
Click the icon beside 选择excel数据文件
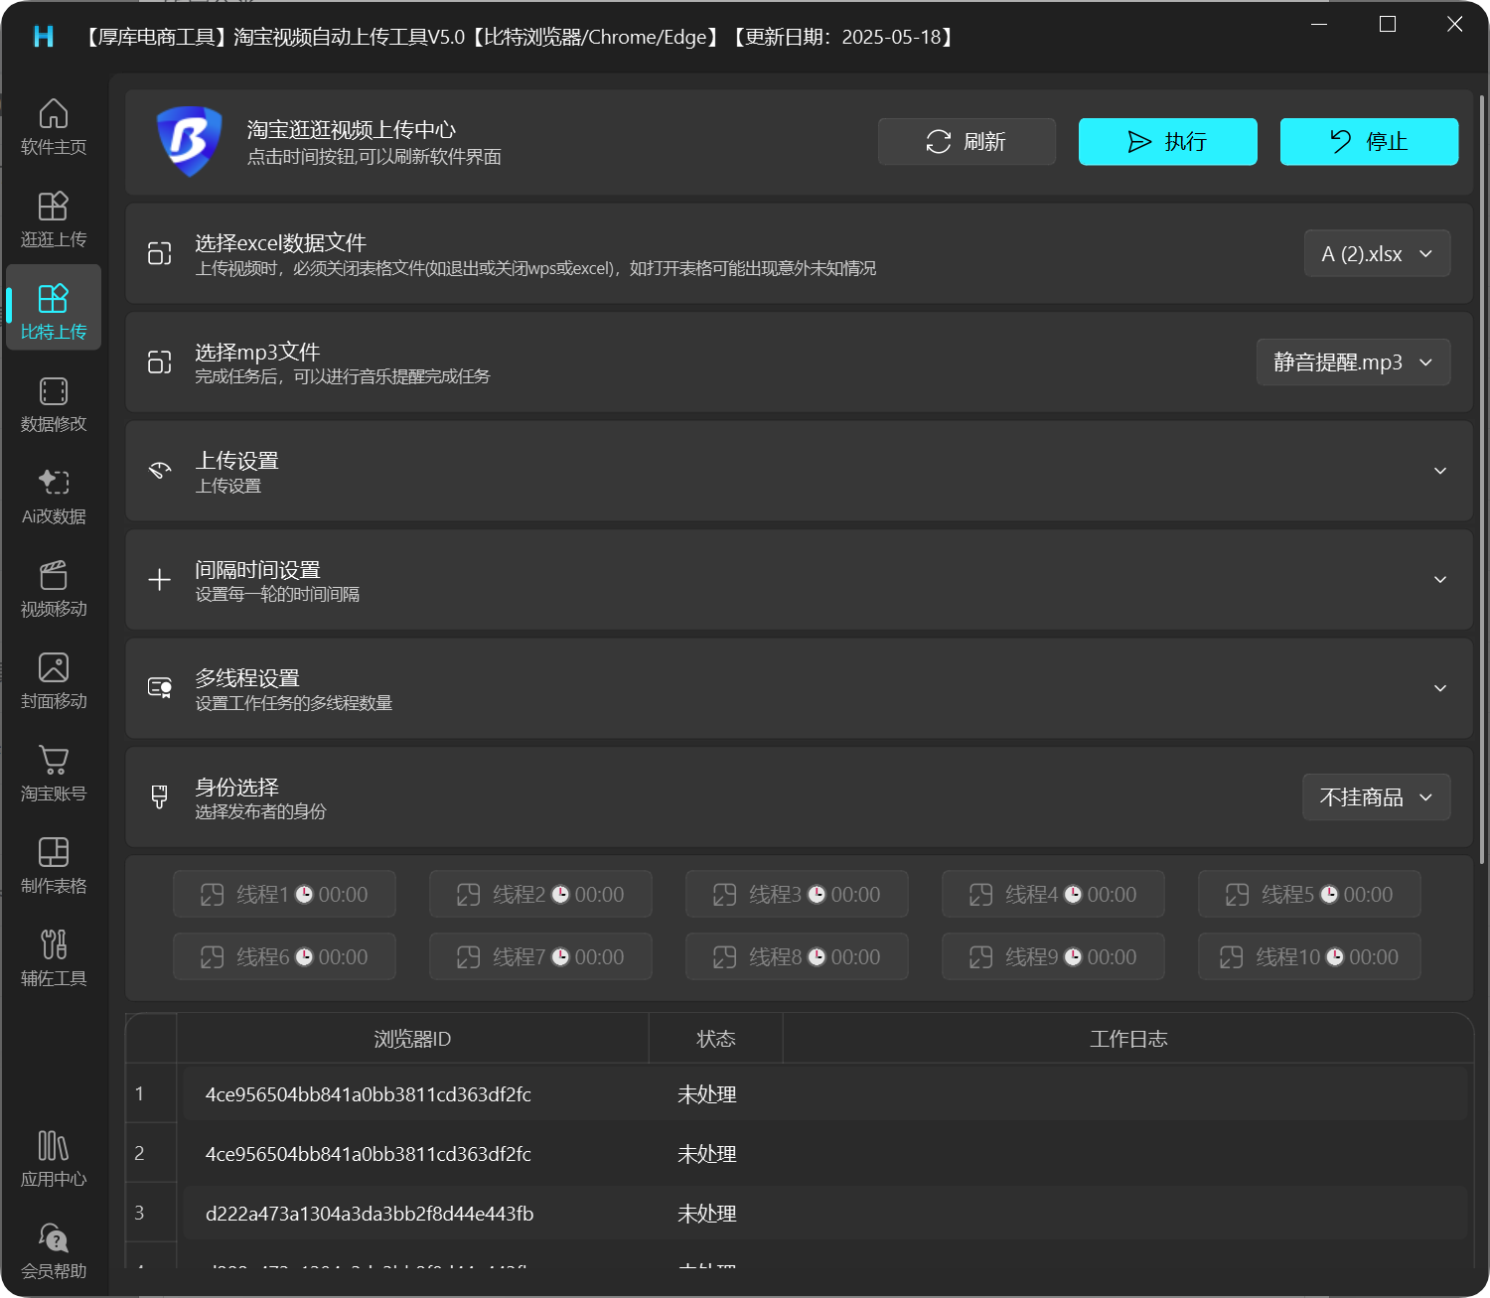tap(159, 253)
